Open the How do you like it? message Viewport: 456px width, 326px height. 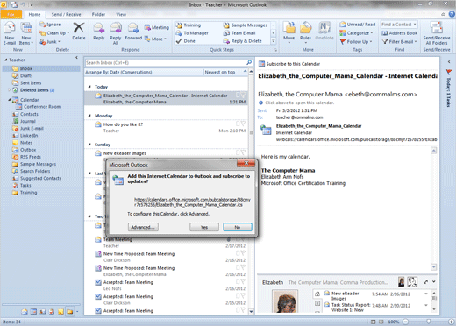pyautogui.click(x=166, y=127)
